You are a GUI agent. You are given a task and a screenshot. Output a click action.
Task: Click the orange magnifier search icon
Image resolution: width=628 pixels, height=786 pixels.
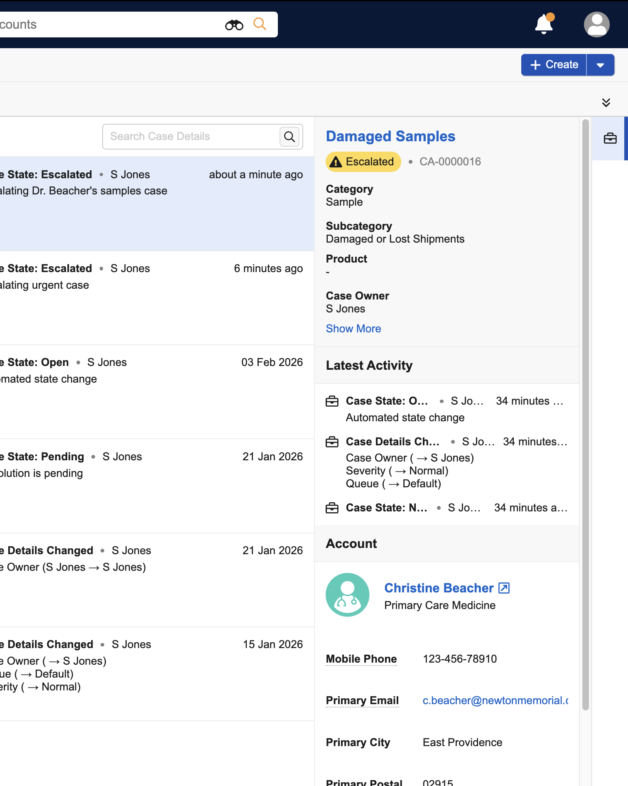click(x=260, y=24)
